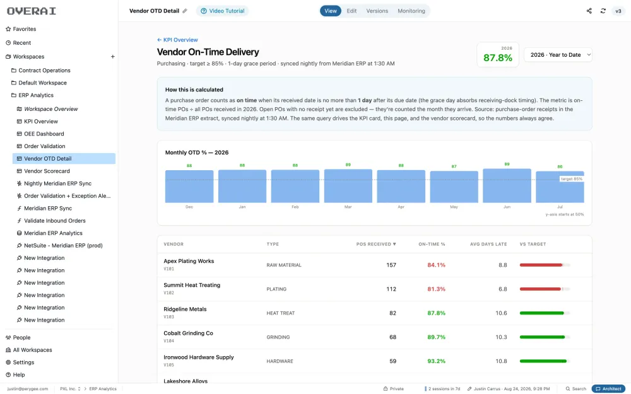Viewport: 631px width, 394px height.
Task: Click the All Workspaces building icon
Action: click(8, 350)
